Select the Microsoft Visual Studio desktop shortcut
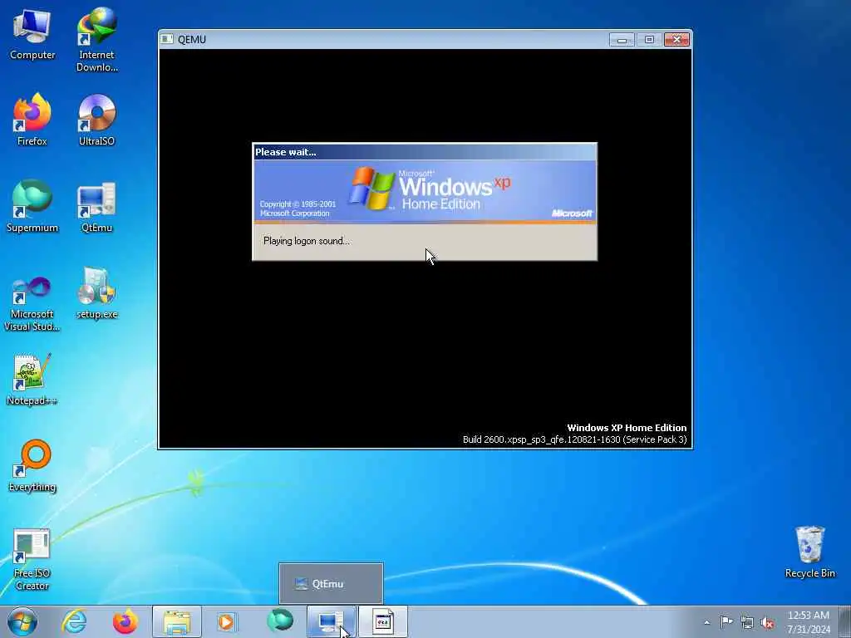The width and height of the screenshot is (851, 638). pyautogui.click(x=32, y=304)
